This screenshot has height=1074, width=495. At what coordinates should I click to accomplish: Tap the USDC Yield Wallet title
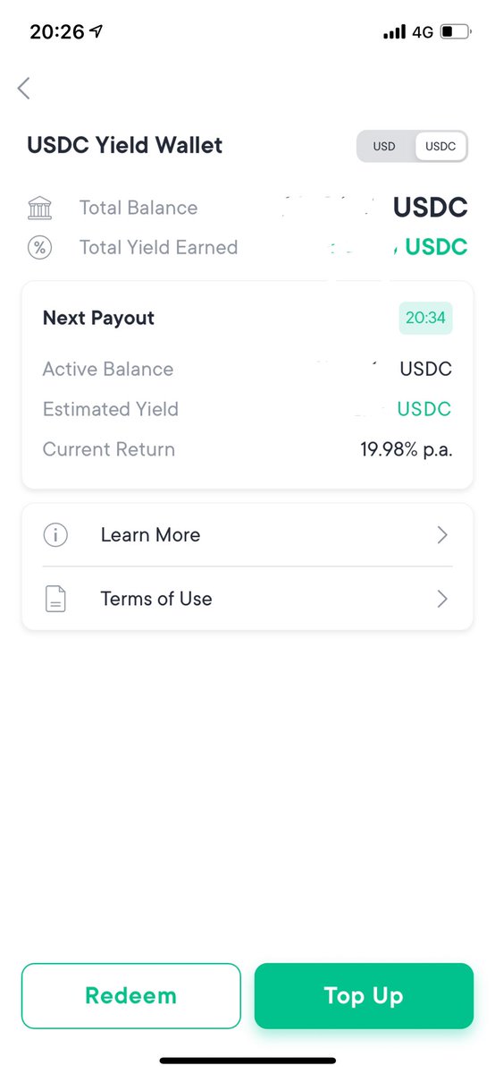pyautogui.click(x=125, y=146)
